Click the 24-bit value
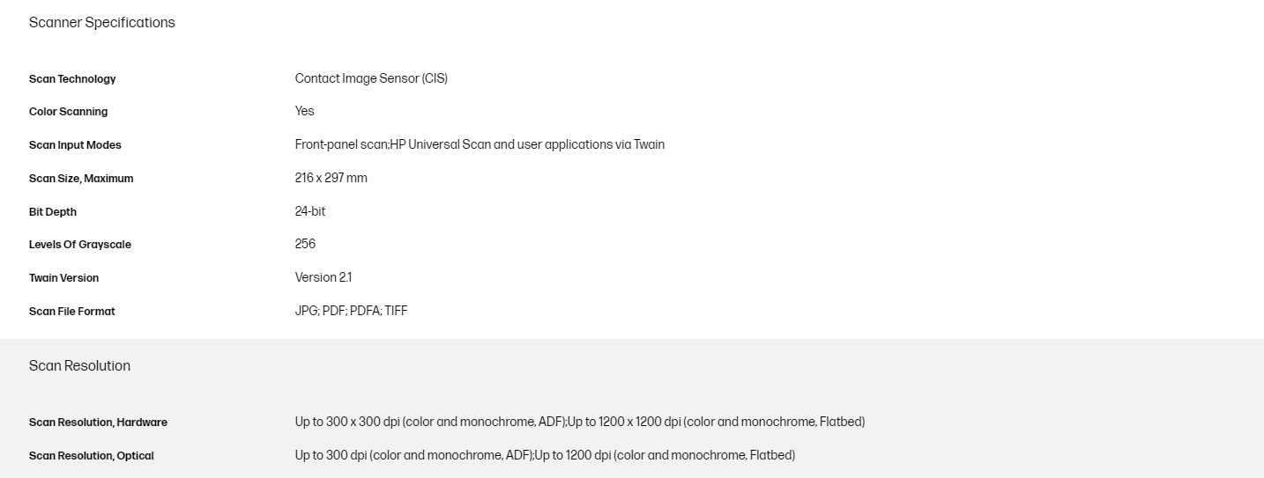 tap(310, 211)
